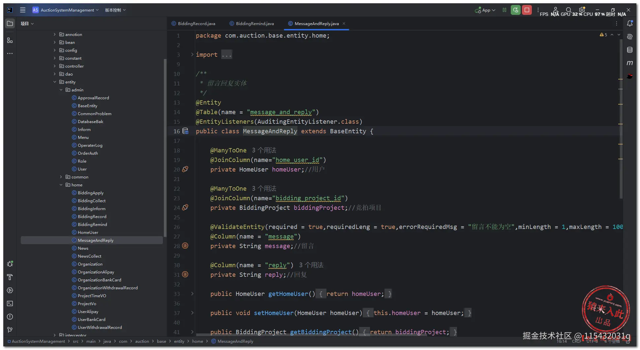Open IDE settings gear icon
Screen dimensions: 640x350
point(582,10)
